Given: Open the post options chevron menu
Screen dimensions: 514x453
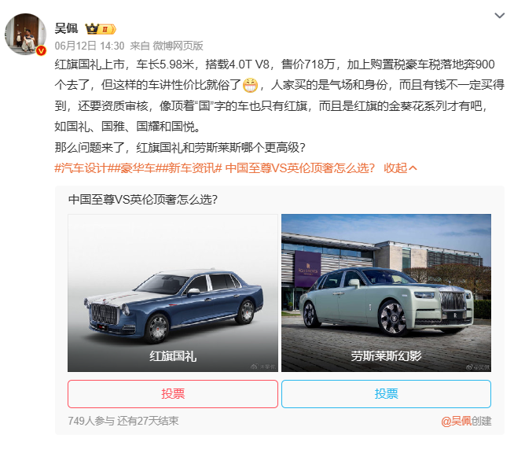Looking at the screenshot, I should point(499,16).
